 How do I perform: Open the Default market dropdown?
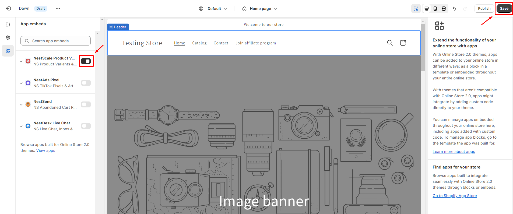tap(213, 9)
